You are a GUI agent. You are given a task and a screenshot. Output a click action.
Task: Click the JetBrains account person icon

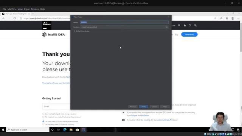point(185,25)
